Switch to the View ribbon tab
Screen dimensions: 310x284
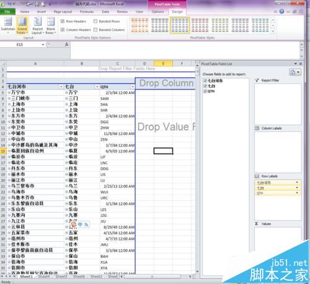139,12
